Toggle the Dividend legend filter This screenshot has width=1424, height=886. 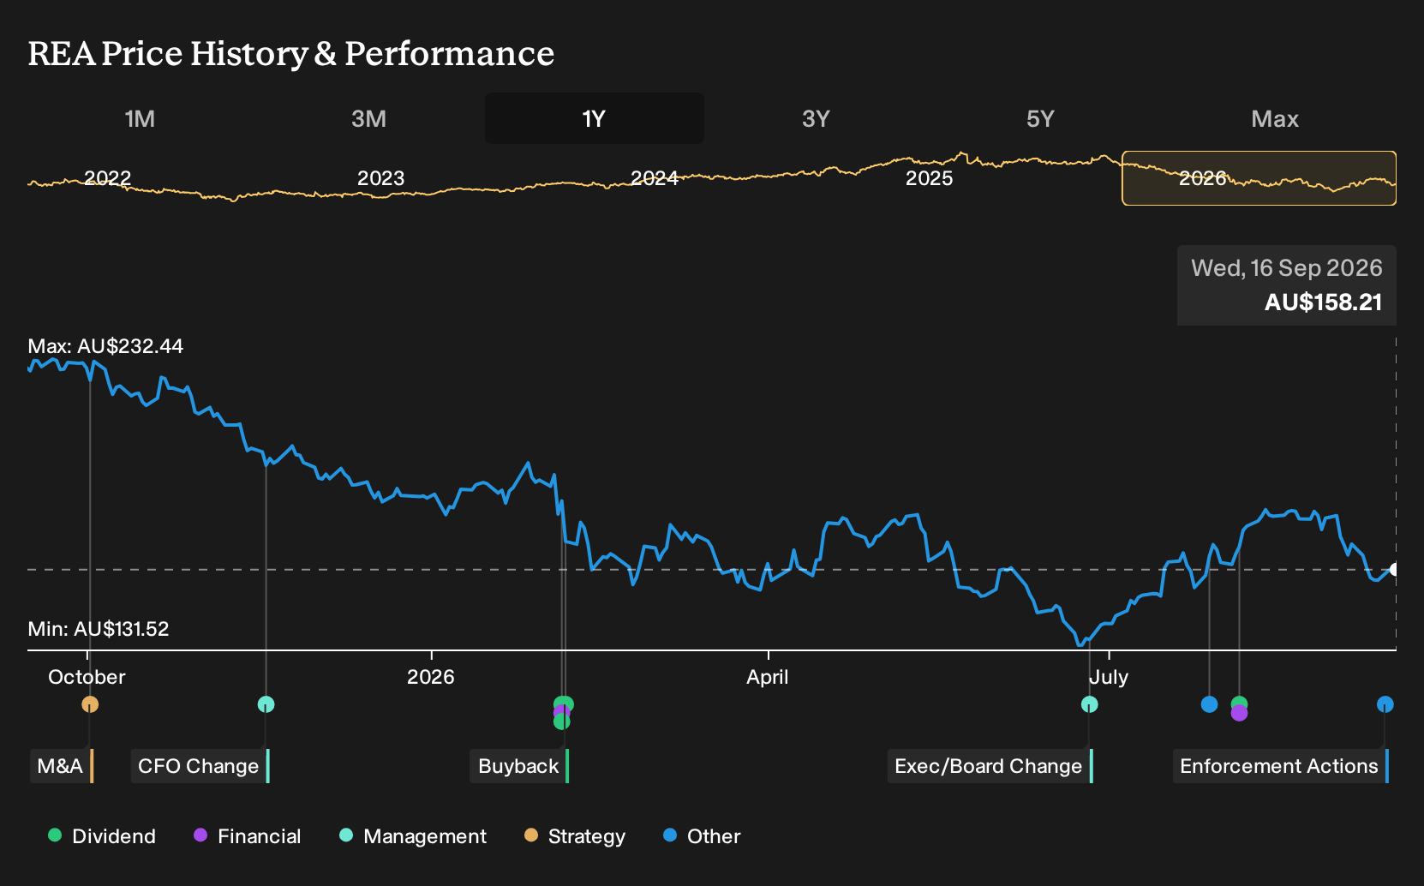103,836
